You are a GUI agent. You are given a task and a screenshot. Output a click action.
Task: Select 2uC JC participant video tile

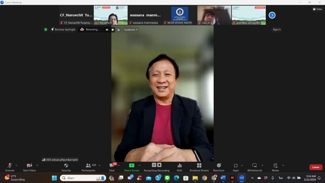click(214, 15)
